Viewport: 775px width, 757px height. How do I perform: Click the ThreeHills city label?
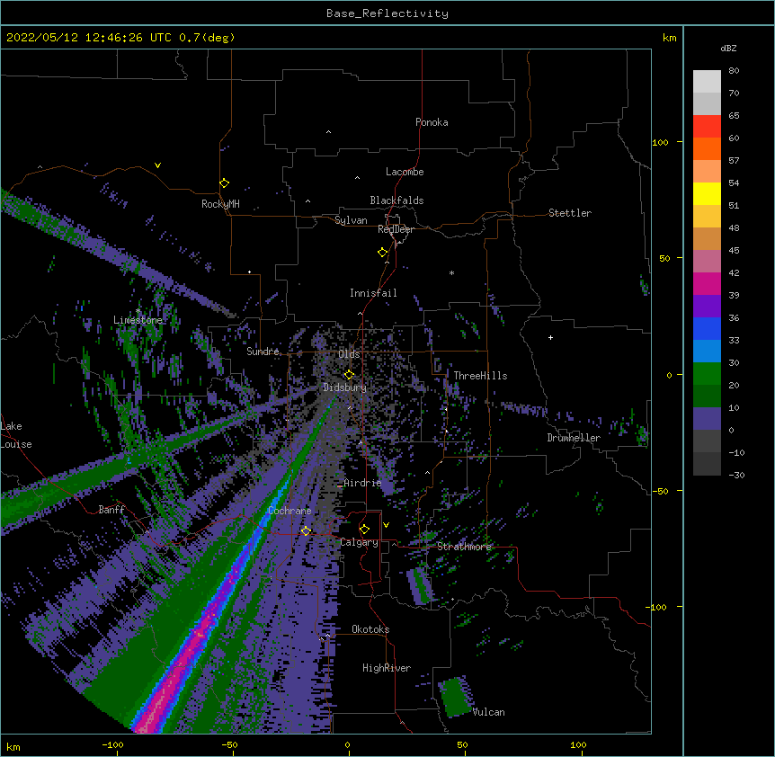pos(480,376)
